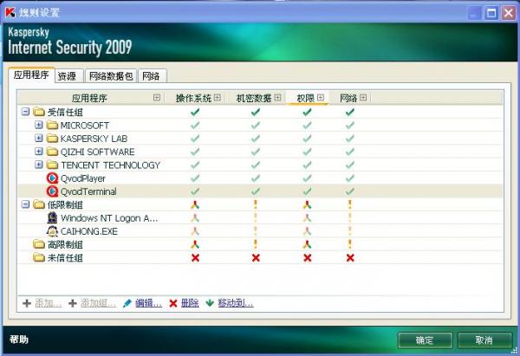
Task: Click the 编辑... link
Action: point(148,303)
